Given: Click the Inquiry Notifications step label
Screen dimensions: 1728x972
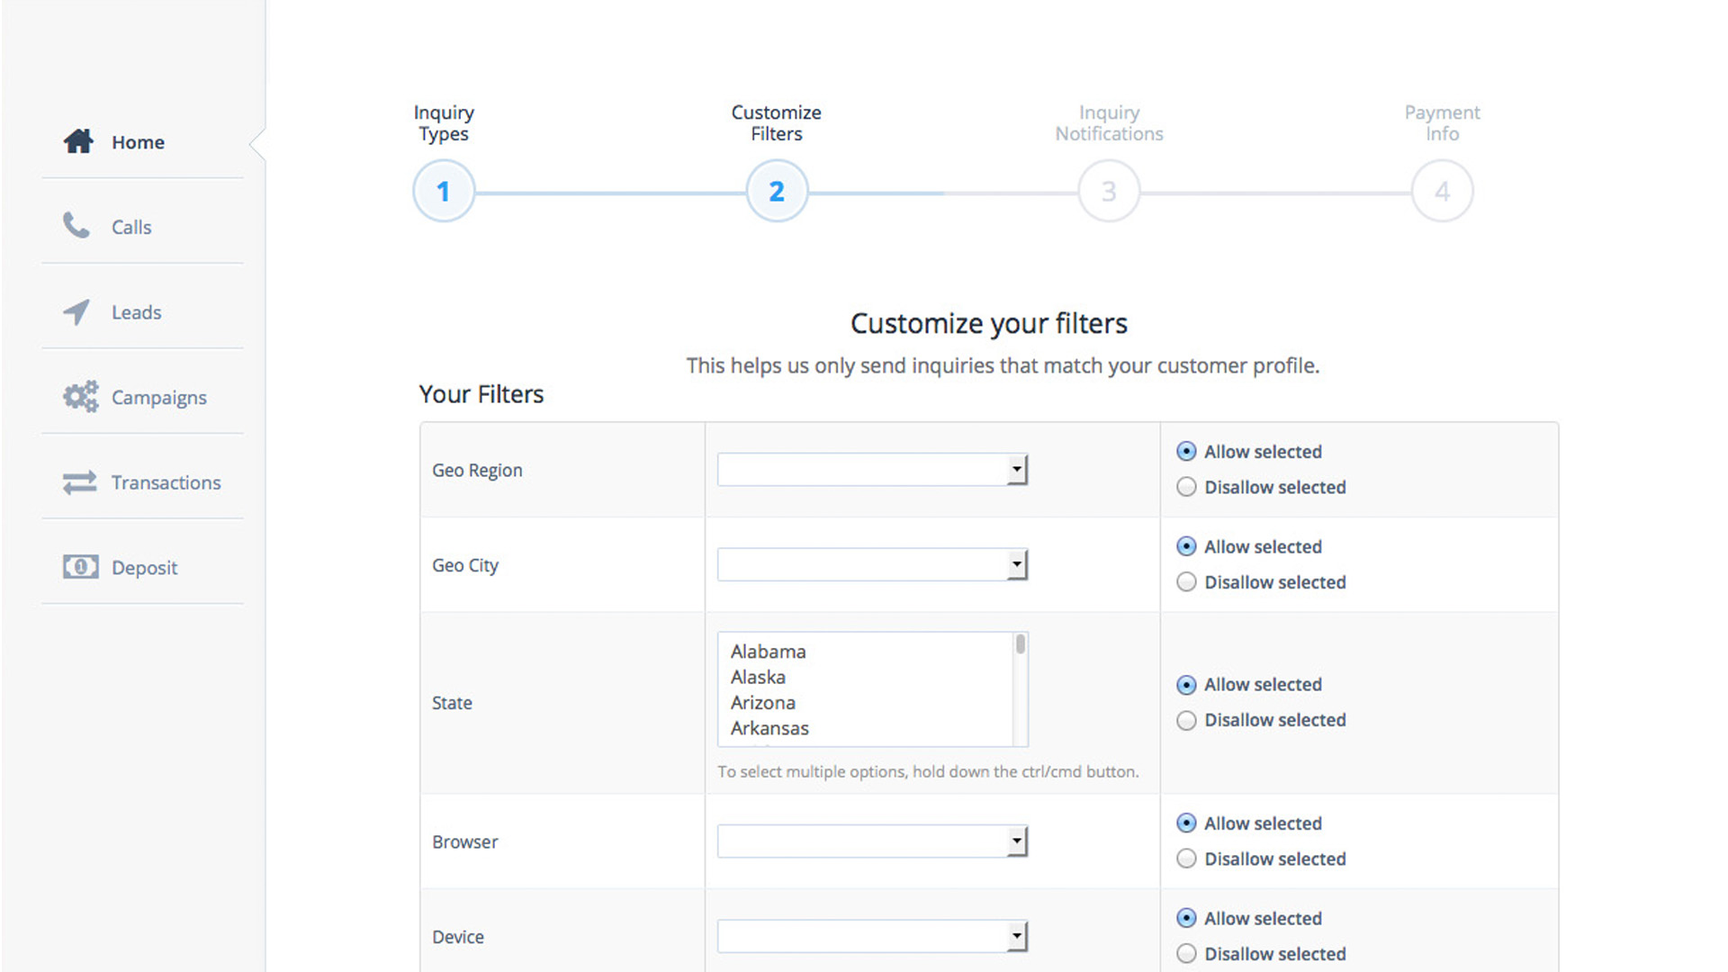Looking at the screenshot, I should click(1109, 123).
